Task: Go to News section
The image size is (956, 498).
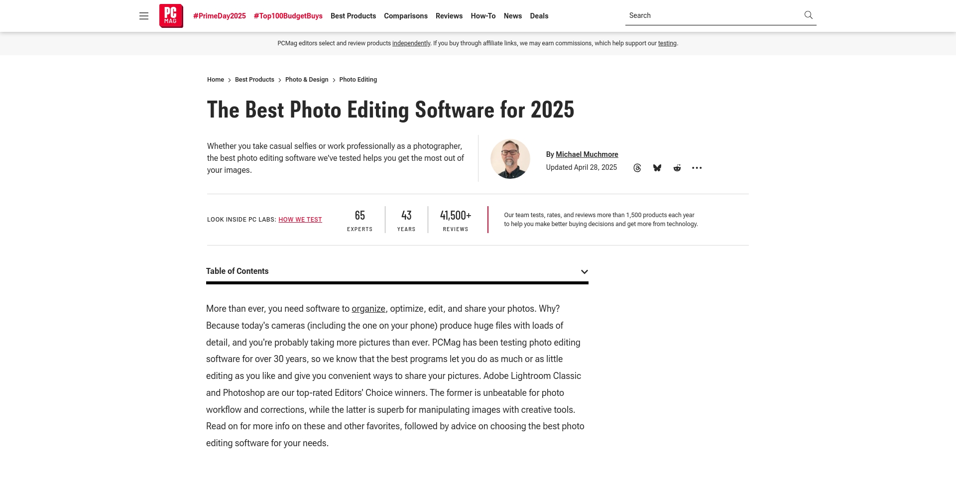Action: [513, 16]
